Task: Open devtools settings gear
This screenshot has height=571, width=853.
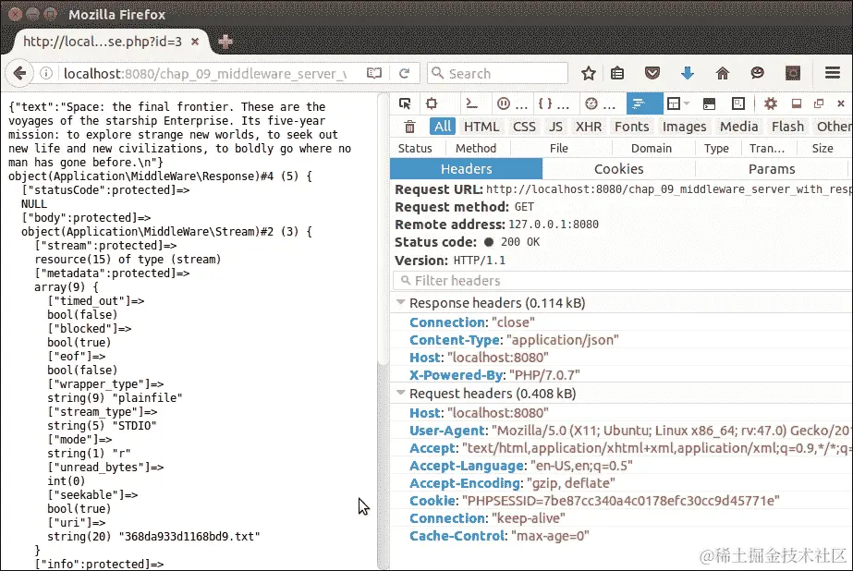Action: coord(771,103)
